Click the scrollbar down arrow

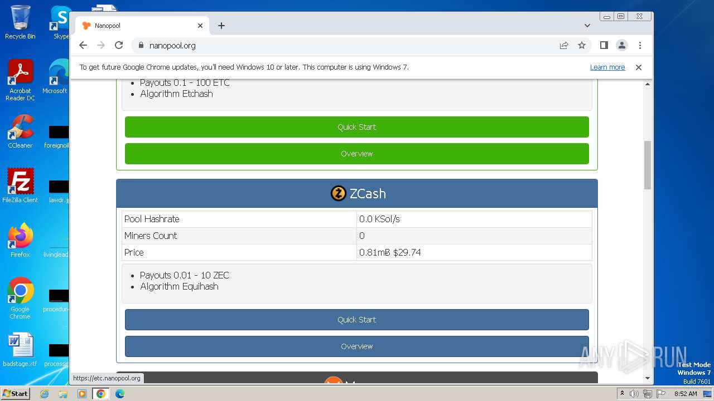point(648,378)
